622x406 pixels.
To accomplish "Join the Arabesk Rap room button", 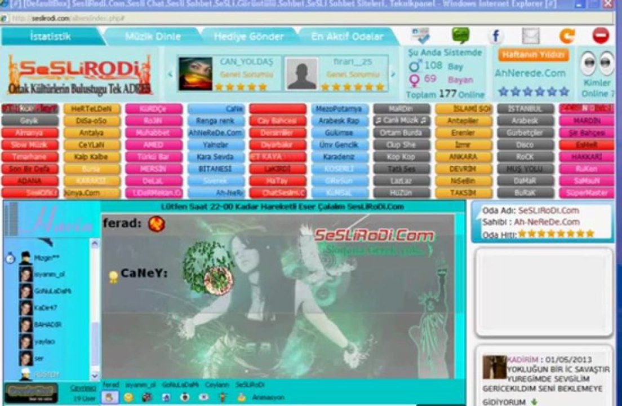I will coord(340,121).
